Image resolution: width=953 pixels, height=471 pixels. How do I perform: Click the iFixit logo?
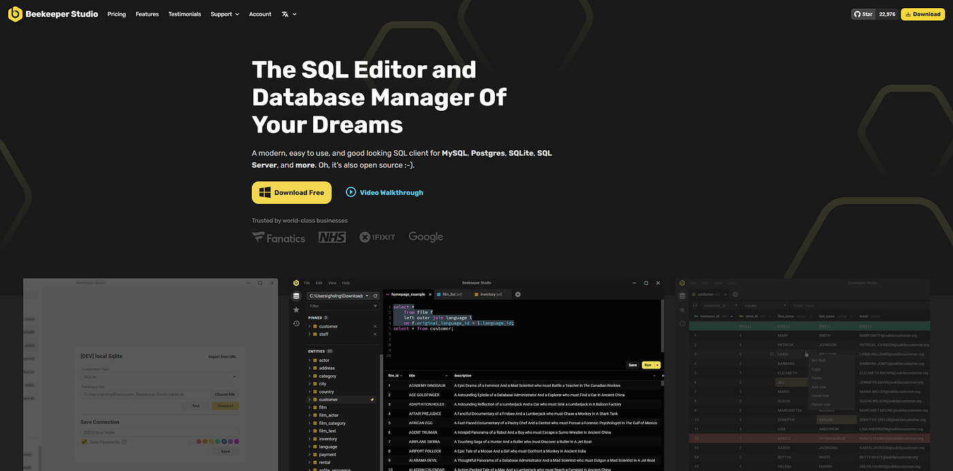pyautogui.click(x=377, y=237)
